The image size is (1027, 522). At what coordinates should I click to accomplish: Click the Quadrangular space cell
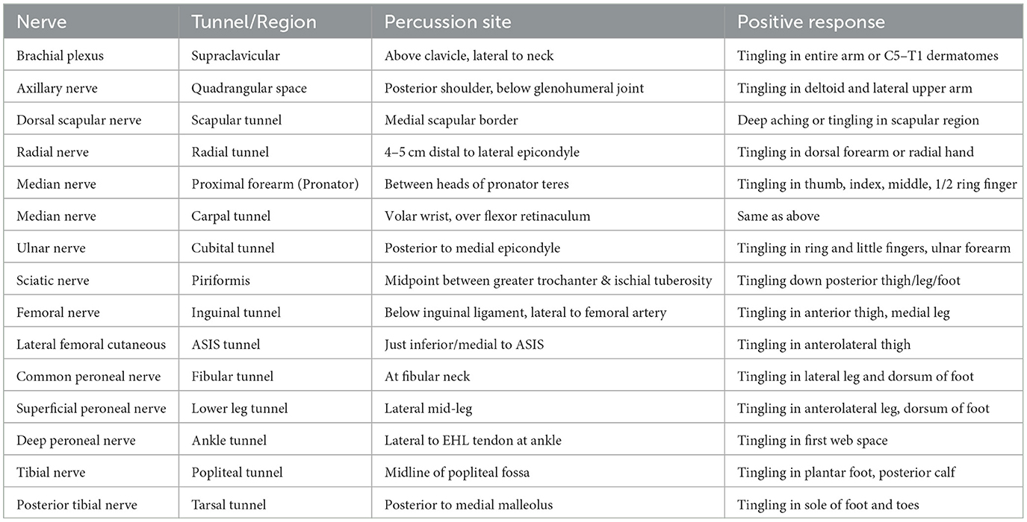(x=249, y=88)
